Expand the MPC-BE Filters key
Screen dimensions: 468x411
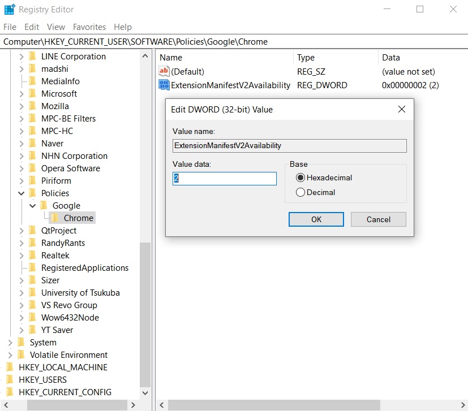[x=21, y=119]
